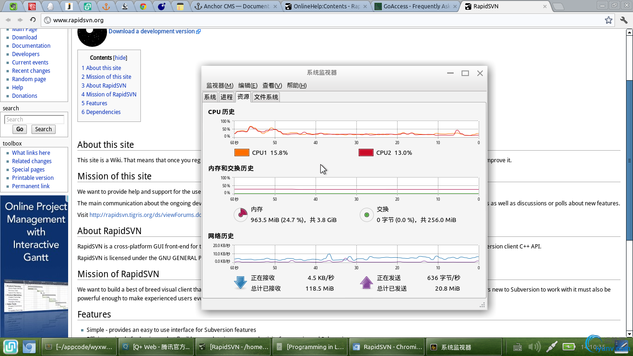The width and height of the screenshot is (633, 356).
Task: Open What links here in toolbox
Action: [x=31, y=153]
